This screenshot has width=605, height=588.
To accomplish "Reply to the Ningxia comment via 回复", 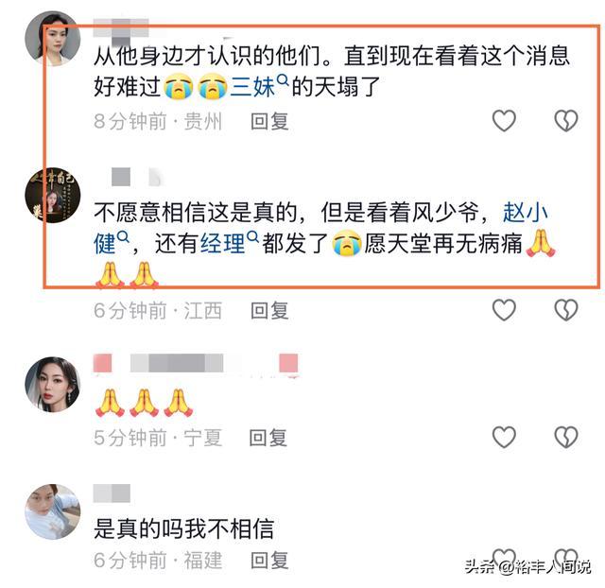I will click(x=268, y=438).
